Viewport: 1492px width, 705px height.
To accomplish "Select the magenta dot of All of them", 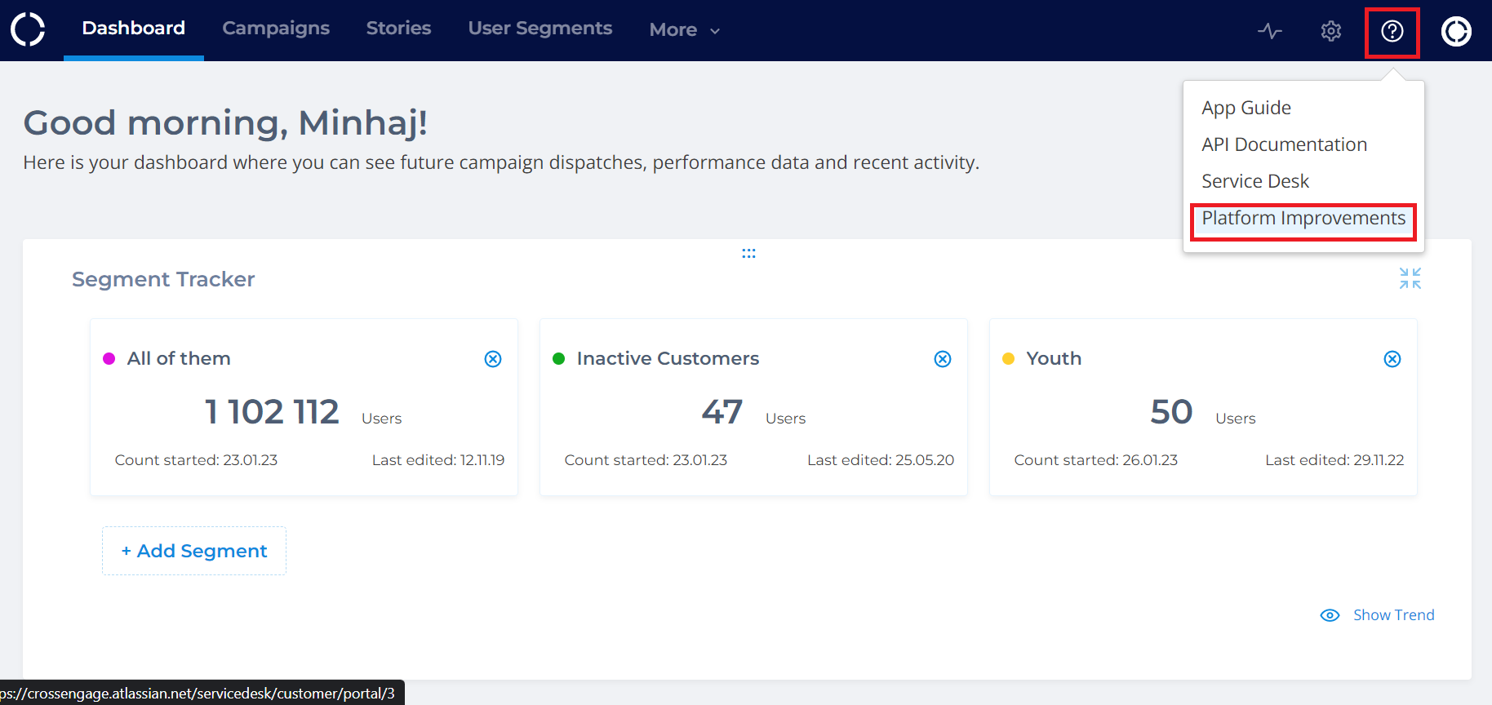I will click(109, 359).
